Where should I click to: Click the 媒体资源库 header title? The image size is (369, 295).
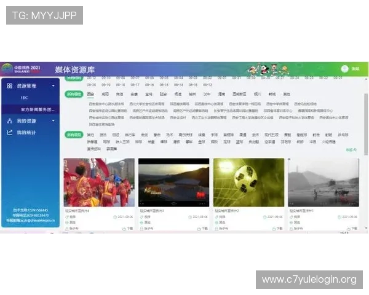pyautogui.click(x=75, y=69)
